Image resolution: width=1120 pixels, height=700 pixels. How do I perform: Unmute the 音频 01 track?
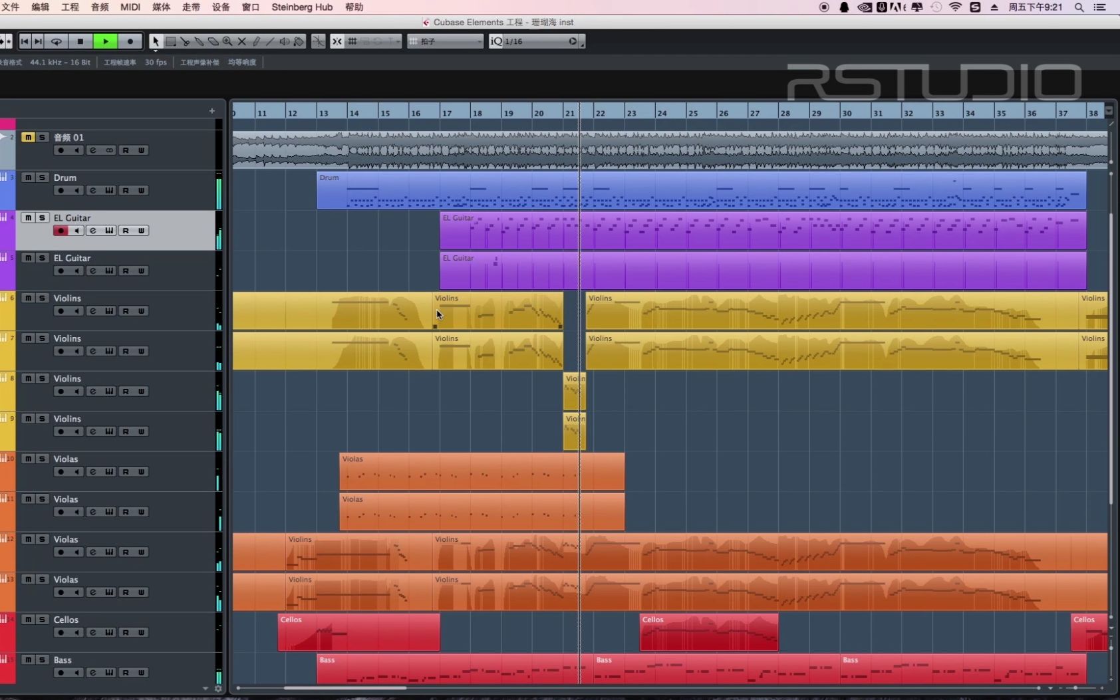[28, 137]
